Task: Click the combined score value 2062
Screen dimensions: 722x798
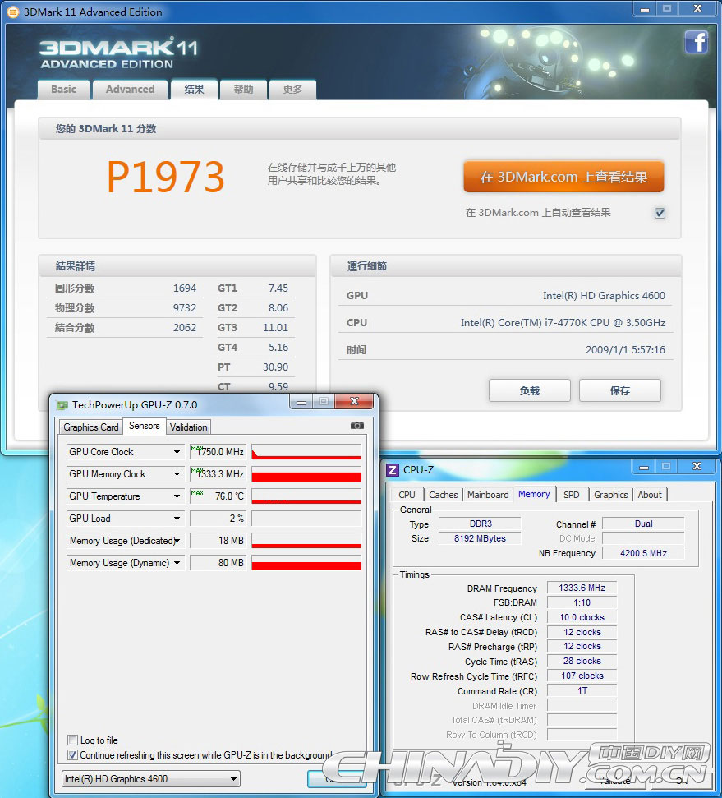Action: (185, 328)
